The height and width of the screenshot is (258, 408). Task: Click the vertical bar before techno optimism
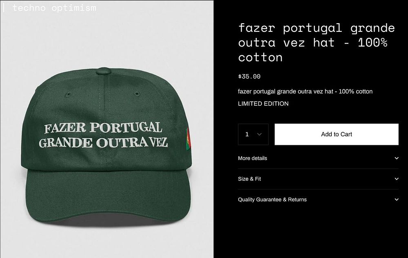4,8
